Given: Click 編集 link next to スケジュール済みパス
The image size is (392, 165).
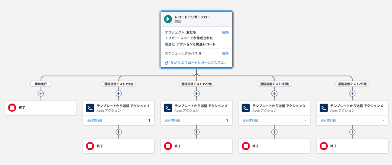Looking at the screenshot, I should [225, 53].
